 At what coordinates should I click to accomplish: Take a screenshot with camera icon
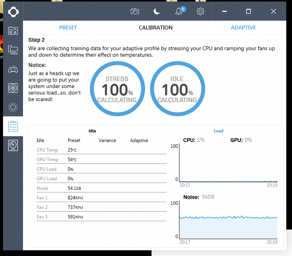click(x=135, y=12)
